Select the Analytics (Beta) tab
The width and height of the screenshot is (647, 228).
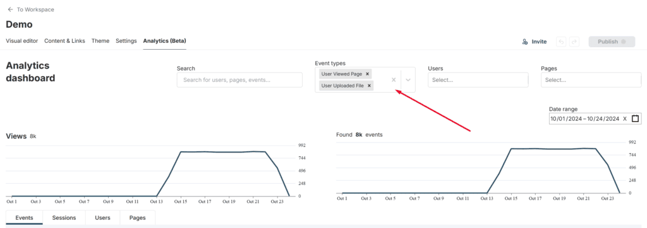point(165,41)
